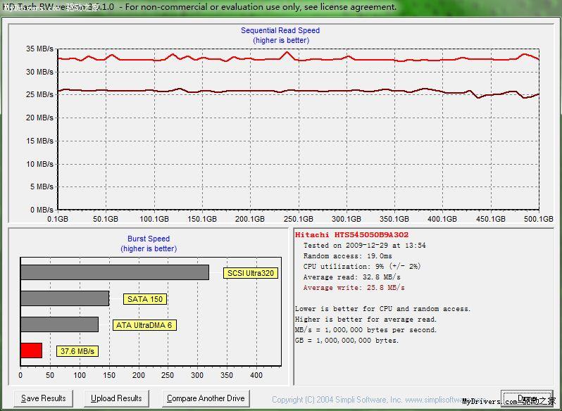The image size is (562, 411).
Task: Select the Hitachi HTS545050B9A302 drive name
Action: point(351,235)
